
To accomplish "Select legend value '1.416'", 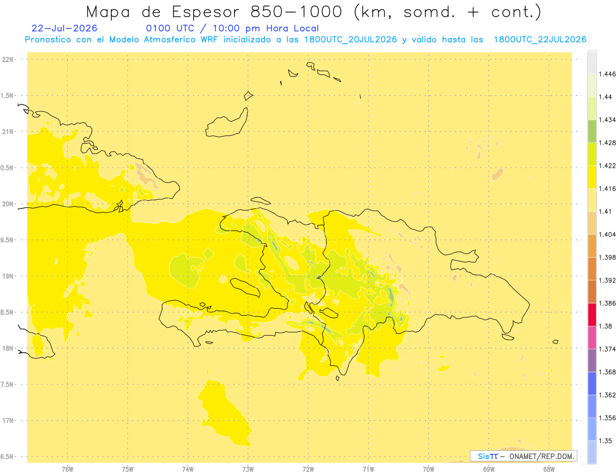I will (607, 188).
